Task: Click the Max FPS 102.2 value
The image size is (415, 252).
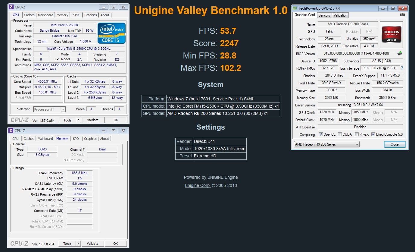Action: point(230,68)
